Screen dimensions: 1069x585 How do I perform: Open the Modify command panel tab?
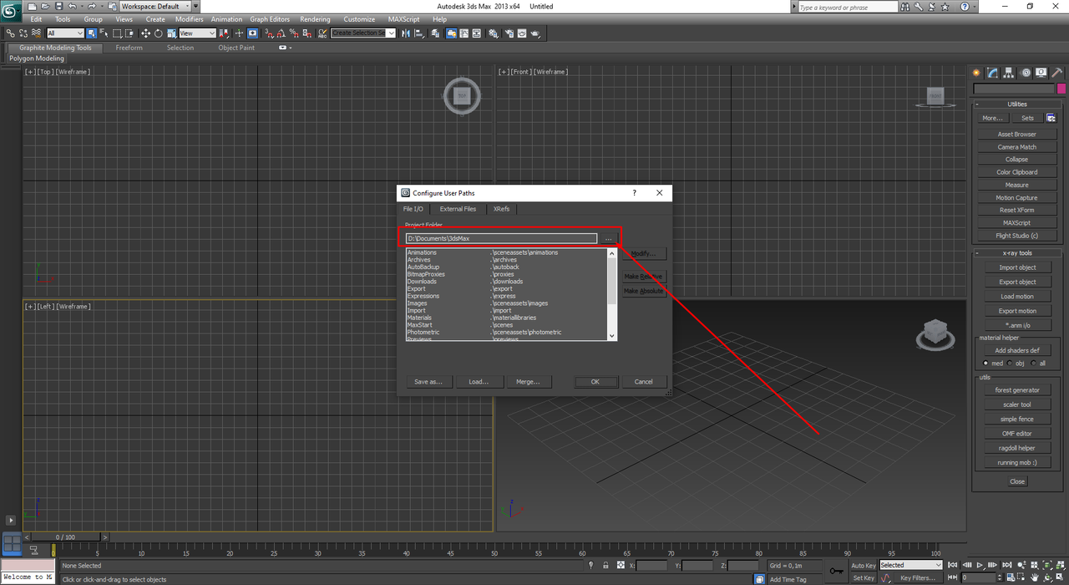992,73
